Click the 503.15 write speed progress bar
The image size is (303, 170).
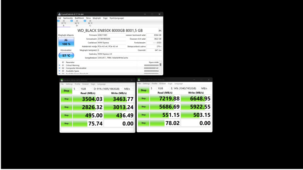tap(196, 115)
